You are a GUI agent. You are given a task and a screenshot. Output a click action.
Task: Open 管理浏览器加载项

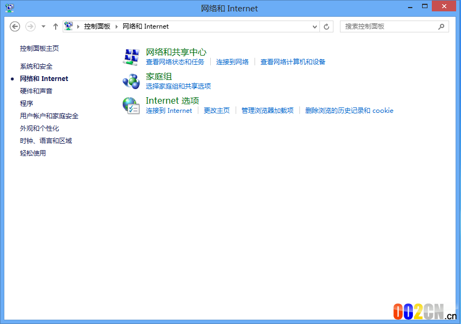268,111
